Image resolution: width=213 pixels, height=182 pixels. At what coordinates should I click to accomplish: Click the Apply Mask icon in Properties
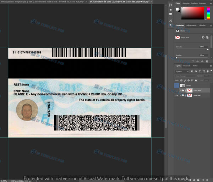coord(197,61)
